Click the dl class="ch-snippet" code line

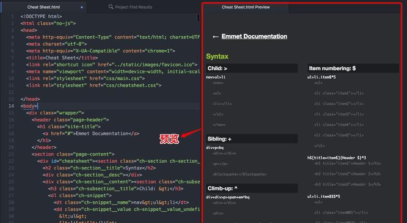[x=80, y=196]
